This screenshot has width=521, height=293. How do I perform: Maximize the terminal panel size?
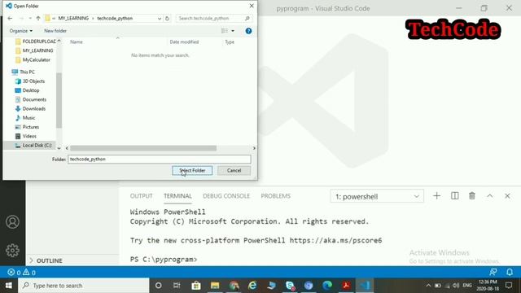[x=490, y=196]
